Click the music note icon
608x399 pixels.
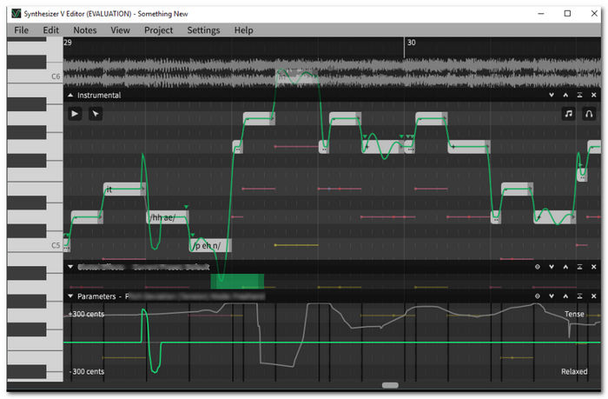click(568, 114)
